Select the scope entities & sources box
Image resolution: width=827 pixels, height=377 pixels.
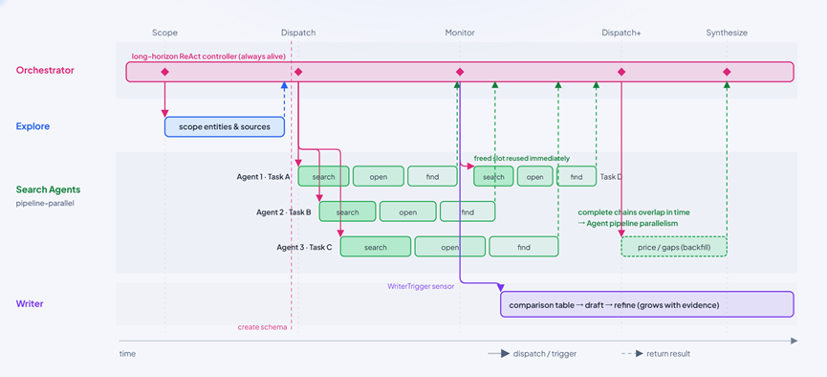click(x=225, y=126)
